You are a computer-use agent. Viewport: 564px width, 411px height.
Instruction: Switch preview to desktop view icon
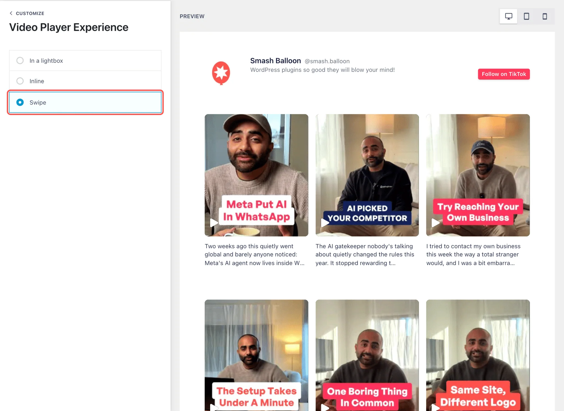[x=508, y=16]
